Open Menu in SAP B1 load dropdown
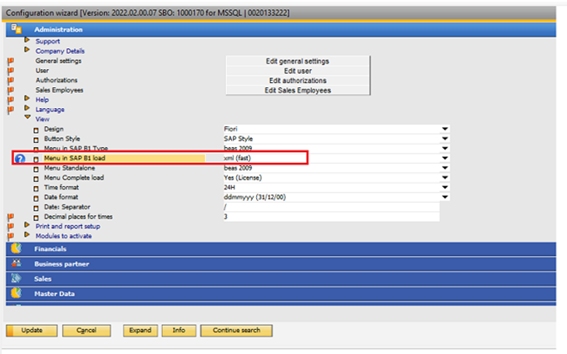Image resolution: width=567 pixels, height=354 pixels. click(x=445, y=158)
